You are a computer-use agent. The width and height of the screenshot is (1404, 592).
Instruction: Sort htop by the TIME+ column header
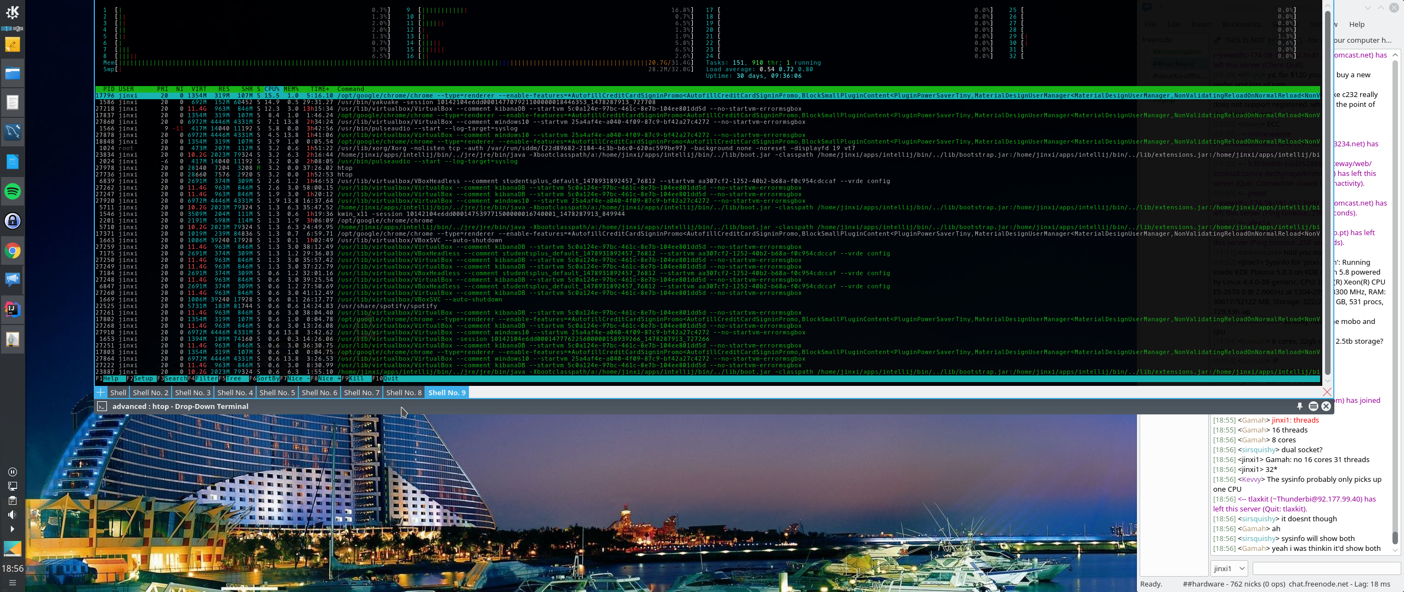click(x=320, y=89)
